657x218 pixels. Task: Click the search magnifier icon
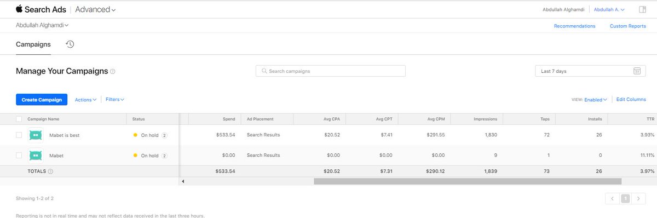click(264, 71)
